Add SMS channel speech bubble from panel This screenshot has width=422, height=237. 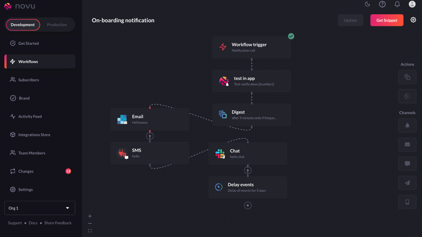tap(407, 164)
